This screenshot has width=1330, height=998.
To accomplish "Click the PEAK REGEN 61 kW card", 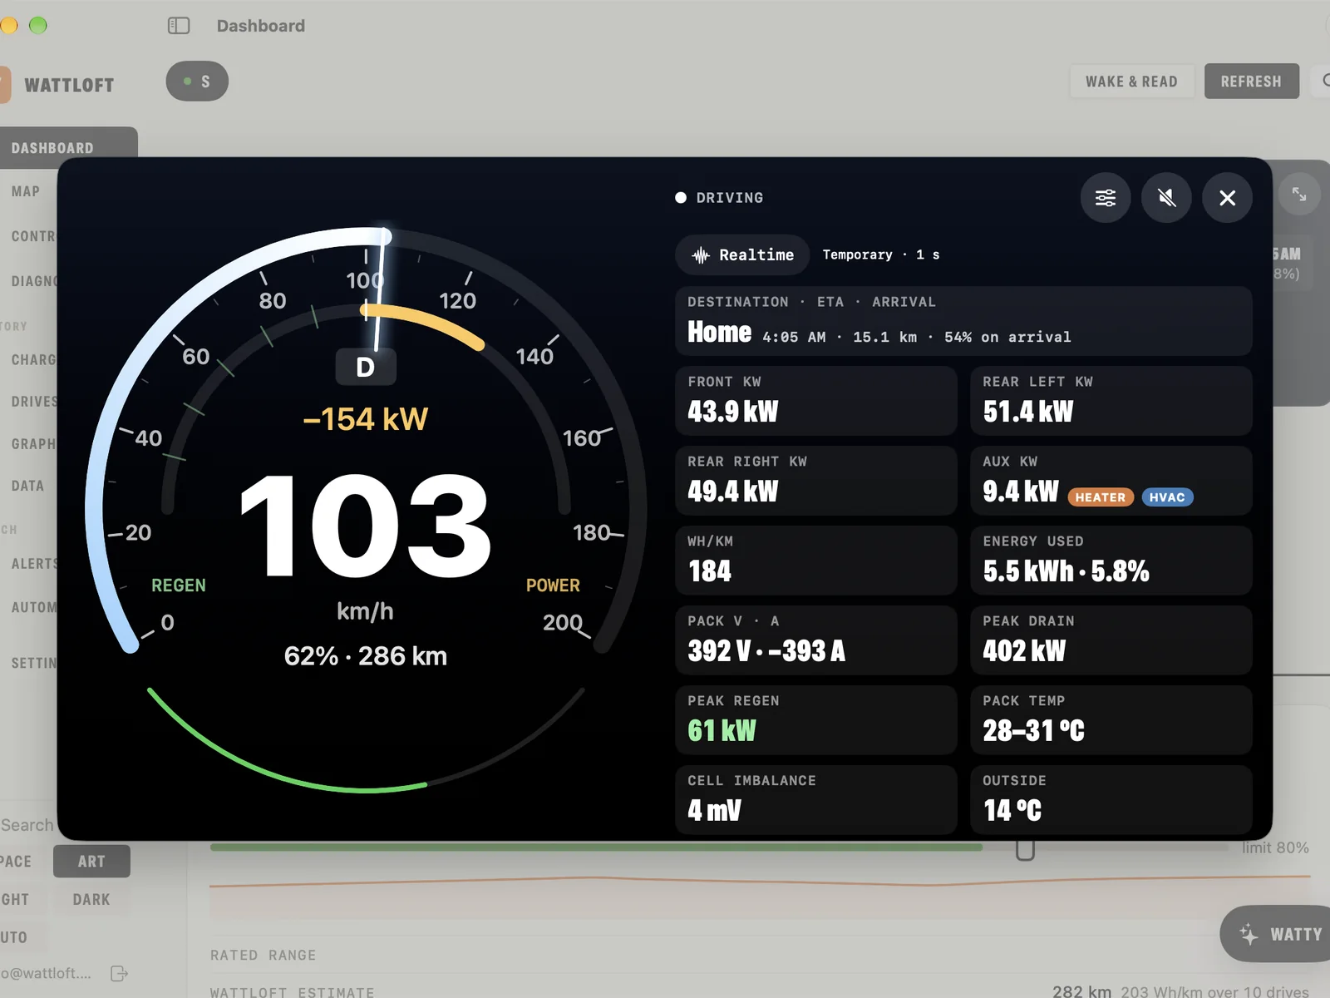I will (x=816, y=720).
